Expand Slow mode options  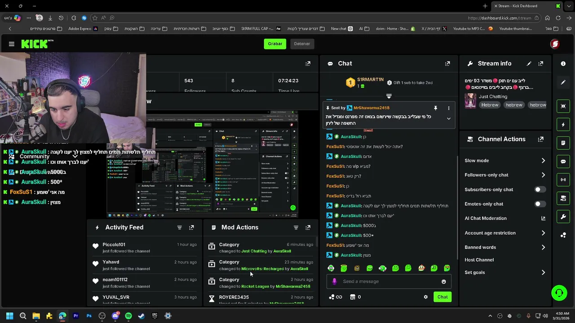coord(543,161)
